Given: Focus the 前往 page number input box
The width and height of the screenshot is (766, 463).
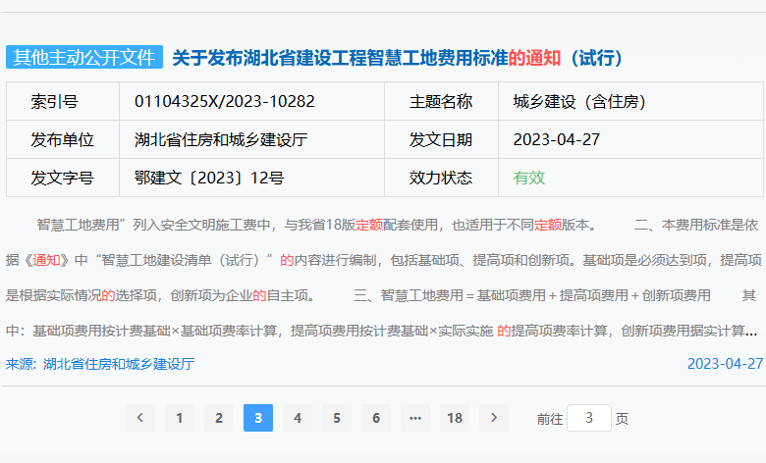Looking at the screenshot, I should (x=589, y=418).
